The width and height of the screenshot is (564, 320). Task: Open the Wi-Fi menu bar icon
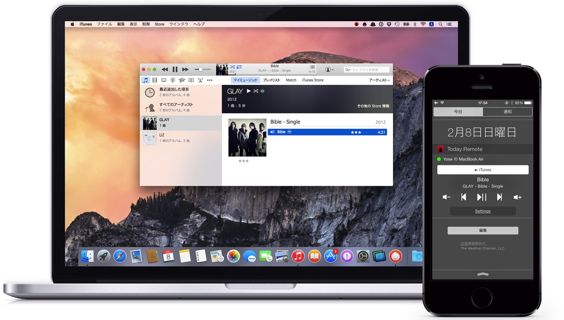tap(423, 24)
